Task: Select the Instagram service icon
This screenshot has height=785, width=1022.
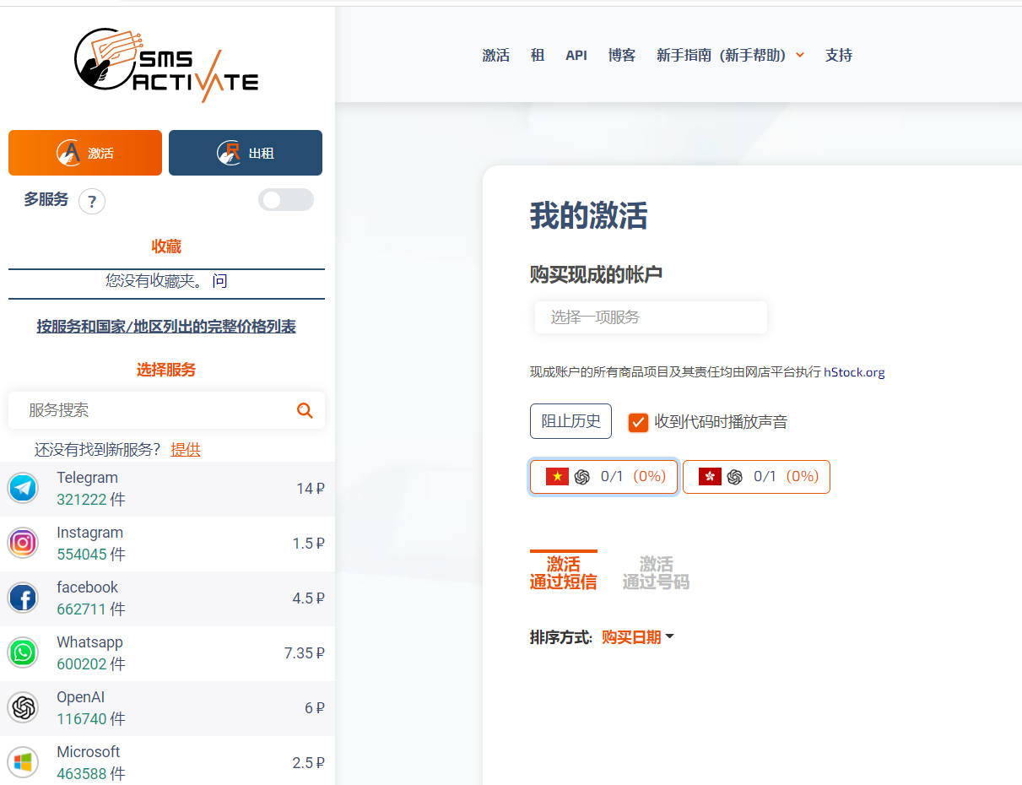Action: click(23, 543)
